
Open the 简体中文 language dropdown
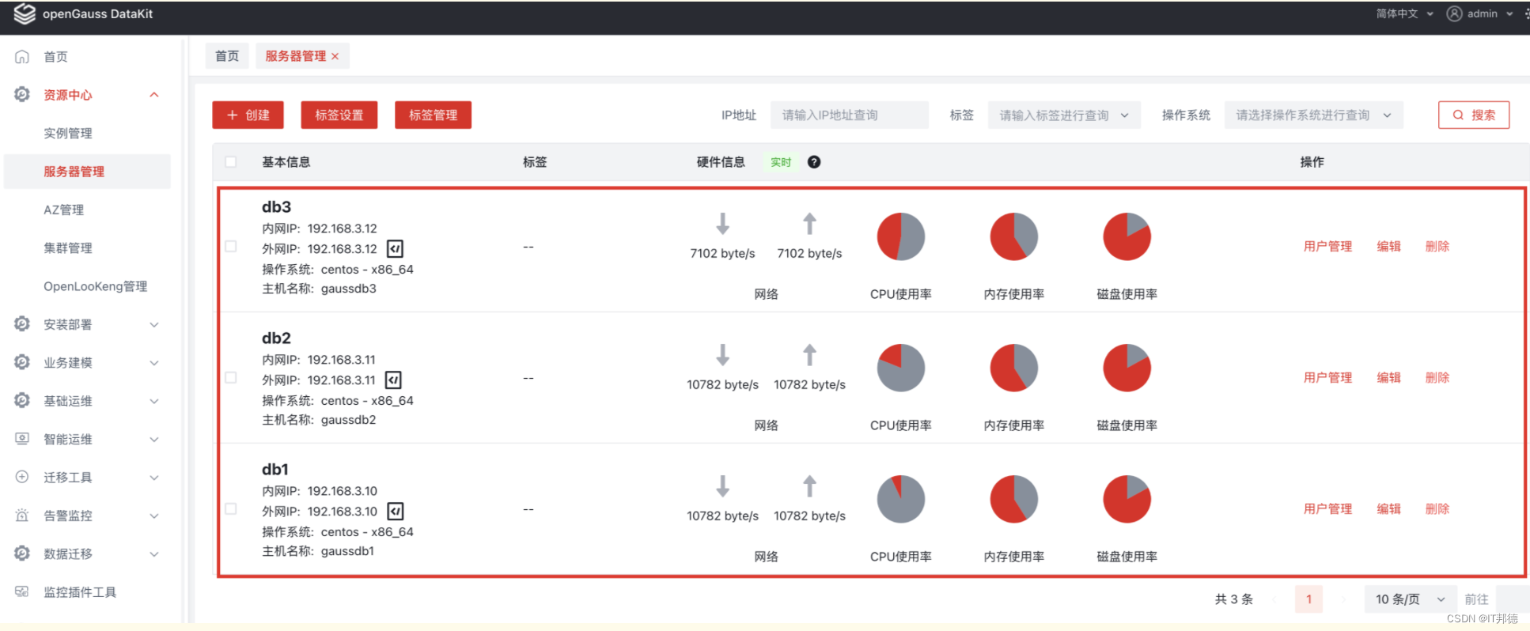point(1405,13)
